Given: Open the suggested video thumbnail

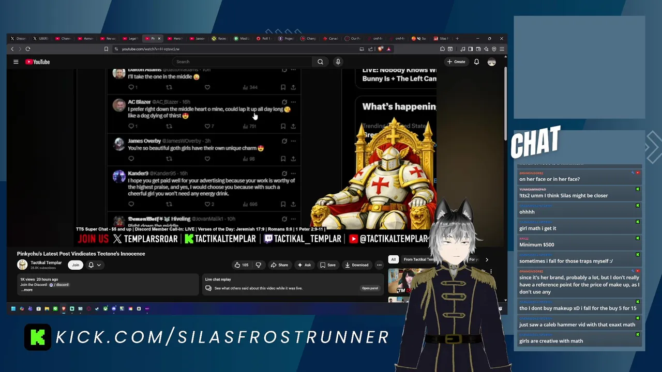Looking at the screenshot, I should point(405,282).
